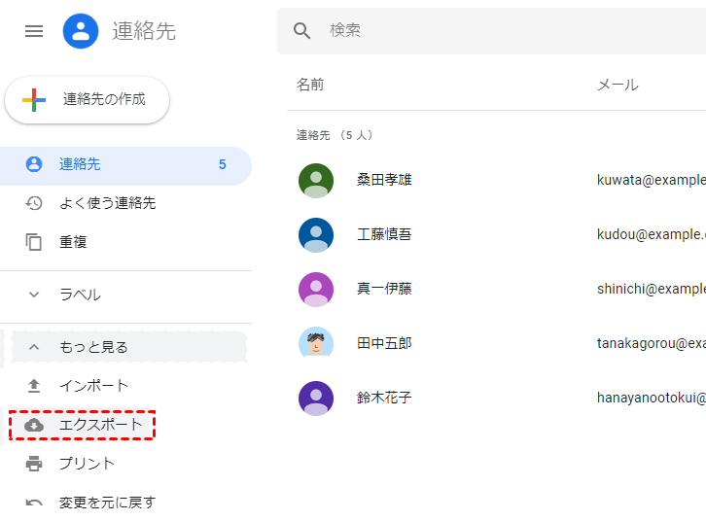Open contact 鈴木花子

pyautogui.click(x=384, y=398)
